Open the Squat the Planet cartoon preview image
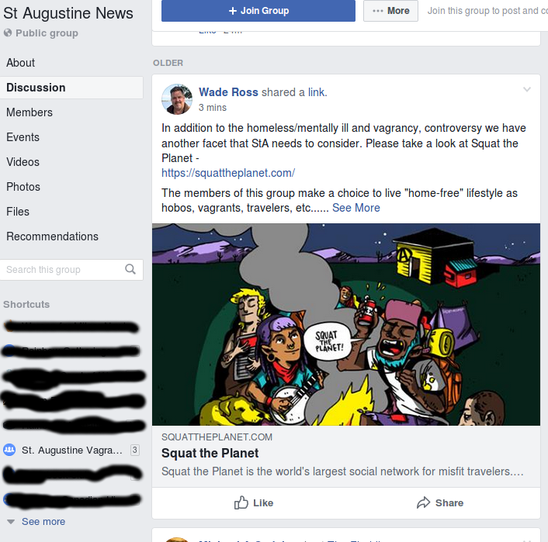This screenshot has width=548, height=542. coord(346,324)
